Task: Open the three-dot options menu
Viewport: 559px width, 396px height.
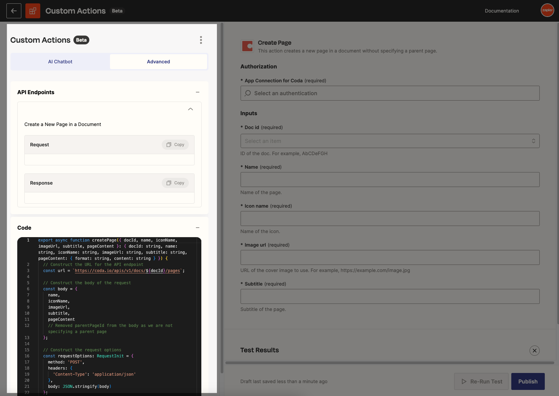Action: [x=201, y=40]
